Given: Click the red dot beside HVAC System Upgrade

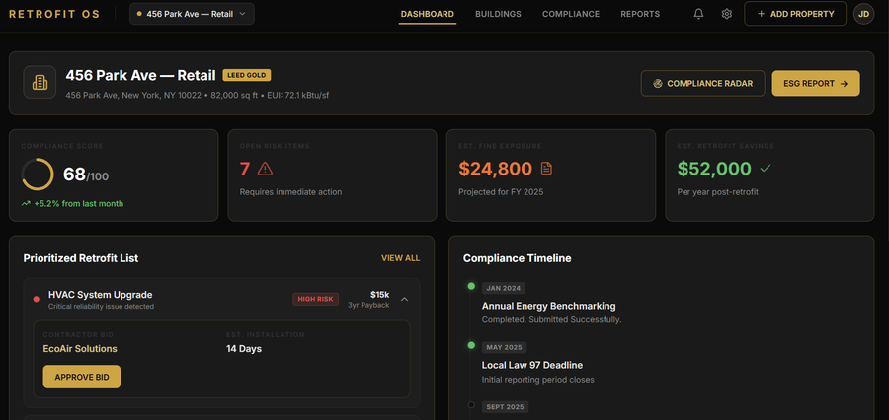Looking at the screenshot, I should [x=37, y=299].
